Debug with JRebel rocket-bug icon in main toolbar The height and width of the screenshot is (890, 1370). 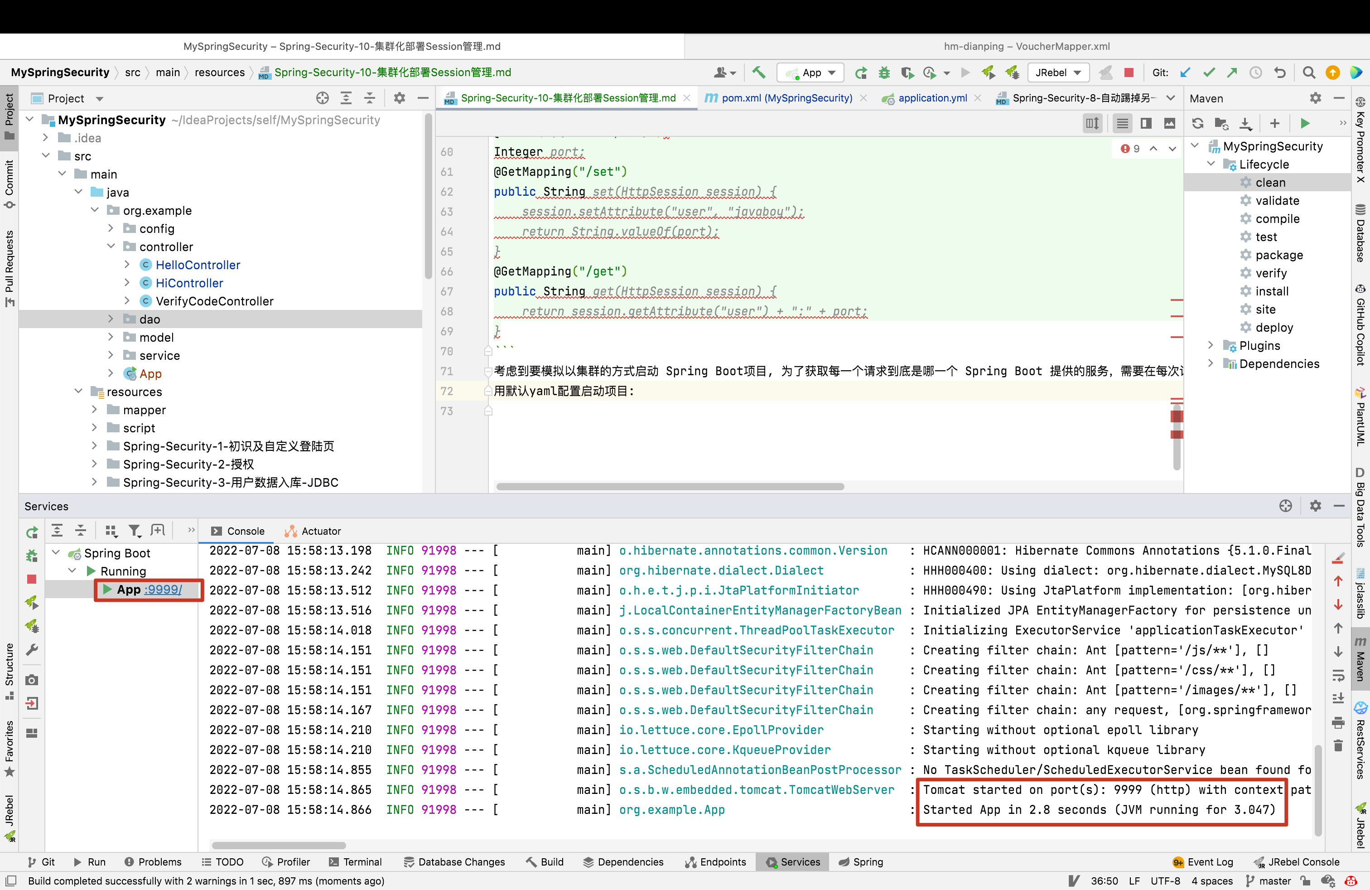coord(1012,73)
